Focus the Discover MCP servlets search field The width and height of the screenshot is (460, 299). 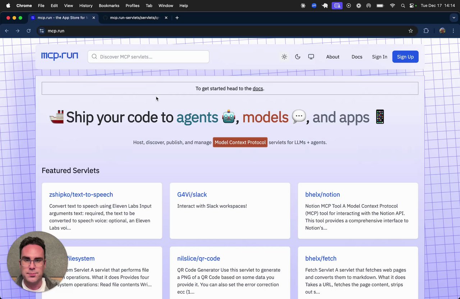tap(148, 56)
